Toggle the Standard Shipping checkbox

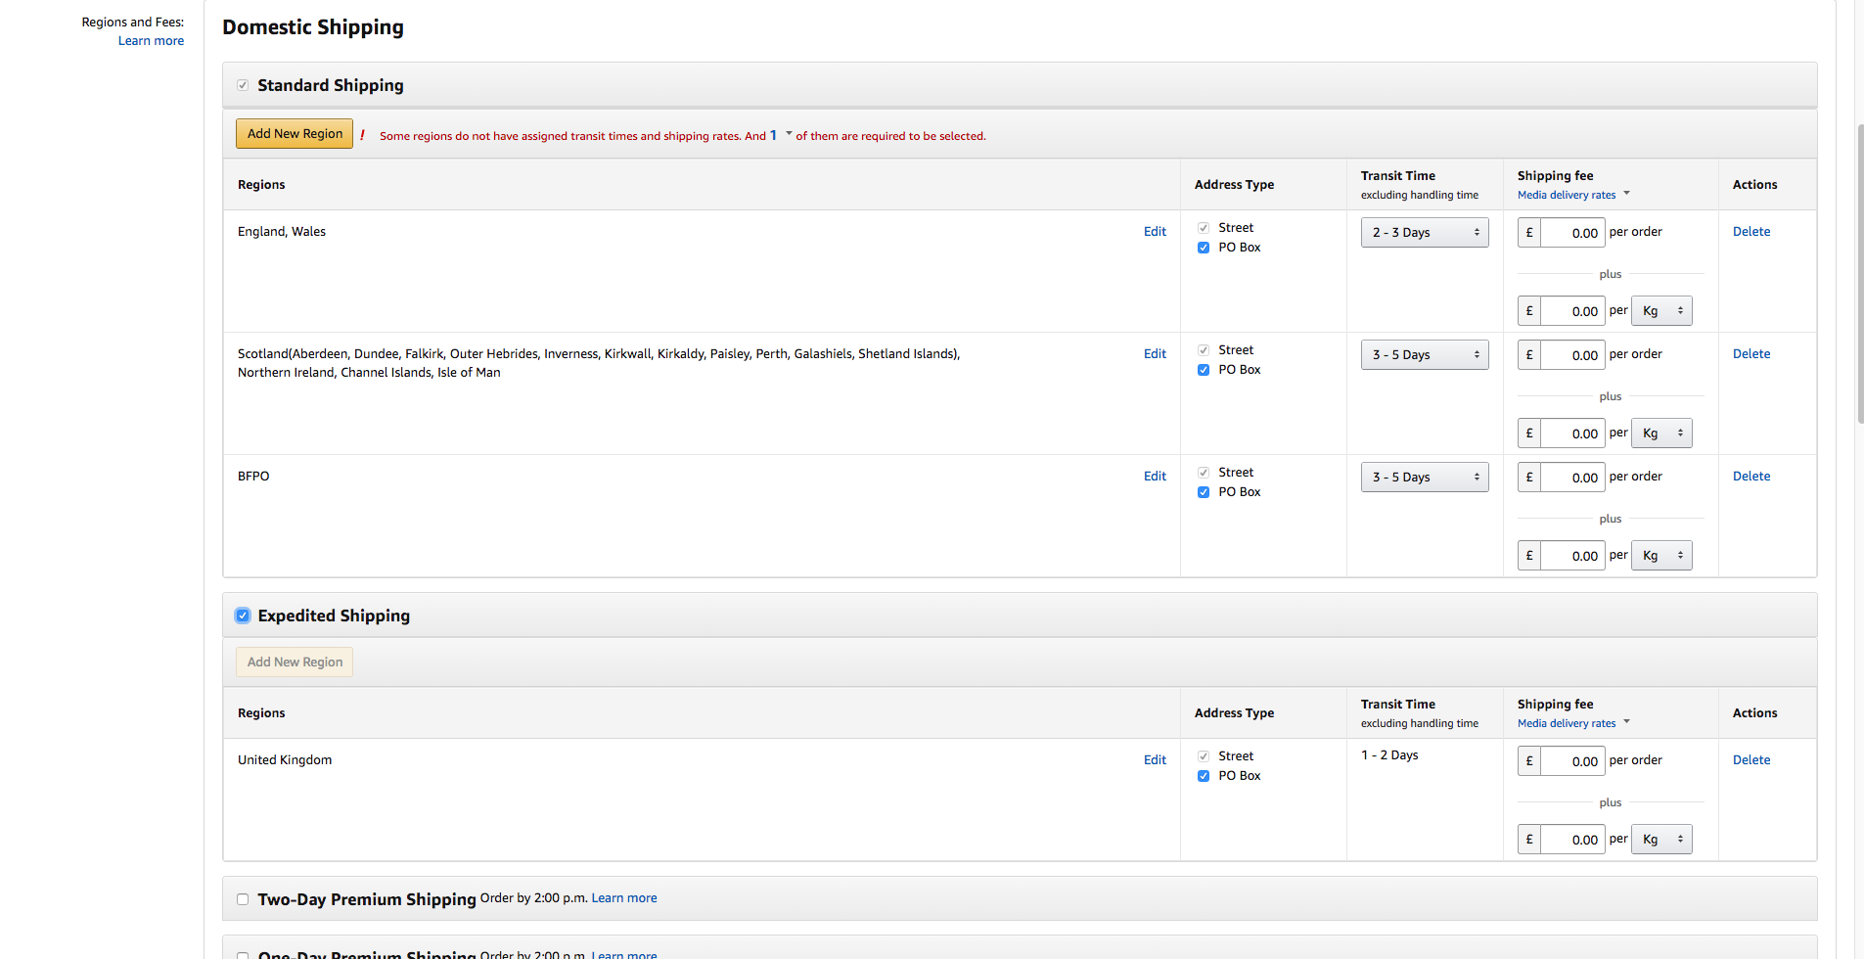click(243, 85)
